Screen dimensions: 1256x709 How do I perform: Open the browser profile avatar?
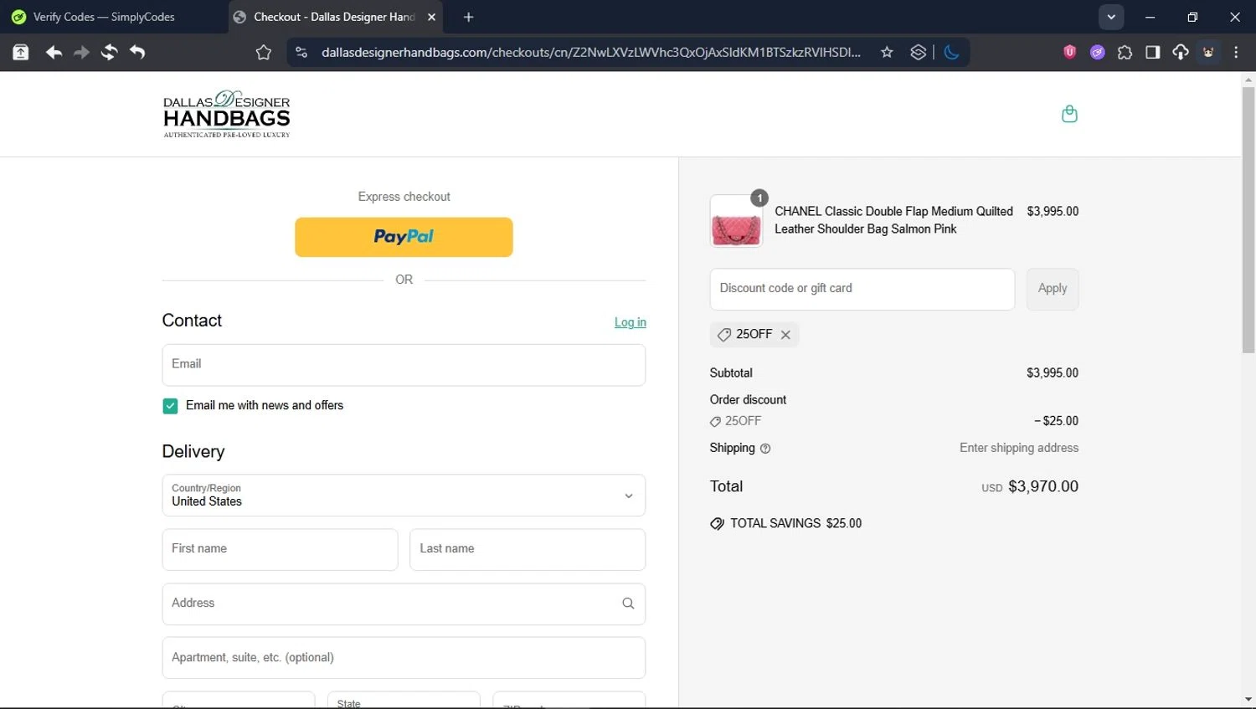point(1208,53)
